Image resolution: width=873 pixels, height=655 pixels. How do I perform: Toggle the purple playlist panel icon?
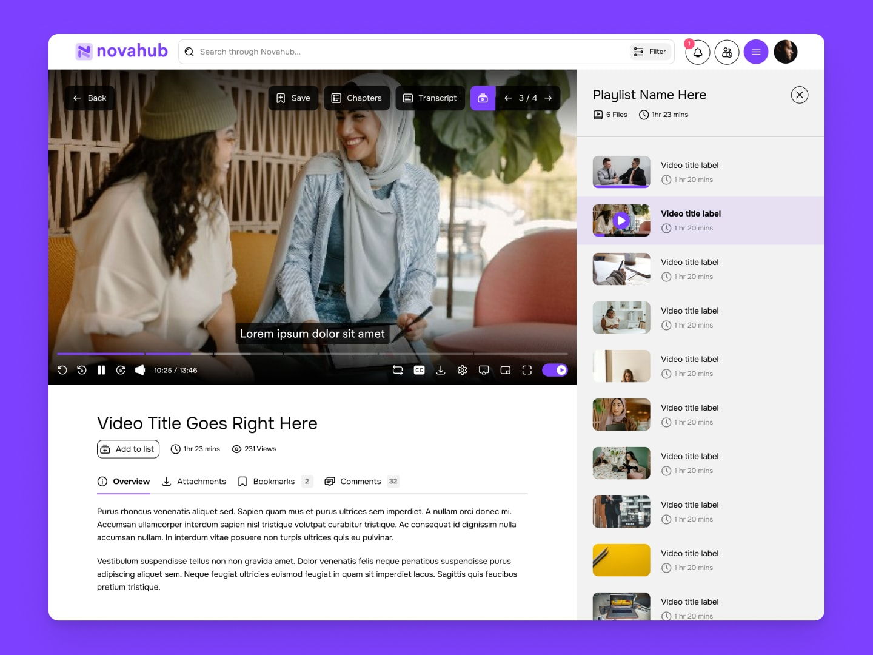click(x=483, y=98)
